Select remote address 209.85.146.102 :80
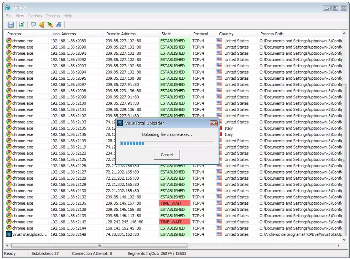Viewport: 350px width, 259px height. pyautogui.click(x=123, y=197)
